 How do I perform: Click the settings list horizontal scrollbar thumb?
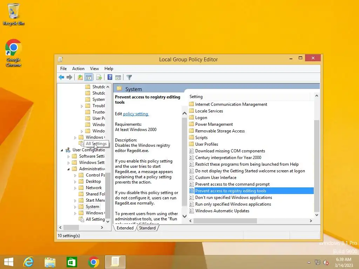point(225,221)
